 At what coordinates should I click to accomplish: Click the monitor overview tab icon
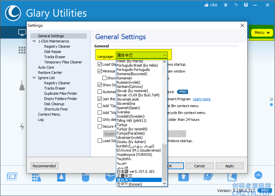22,33
